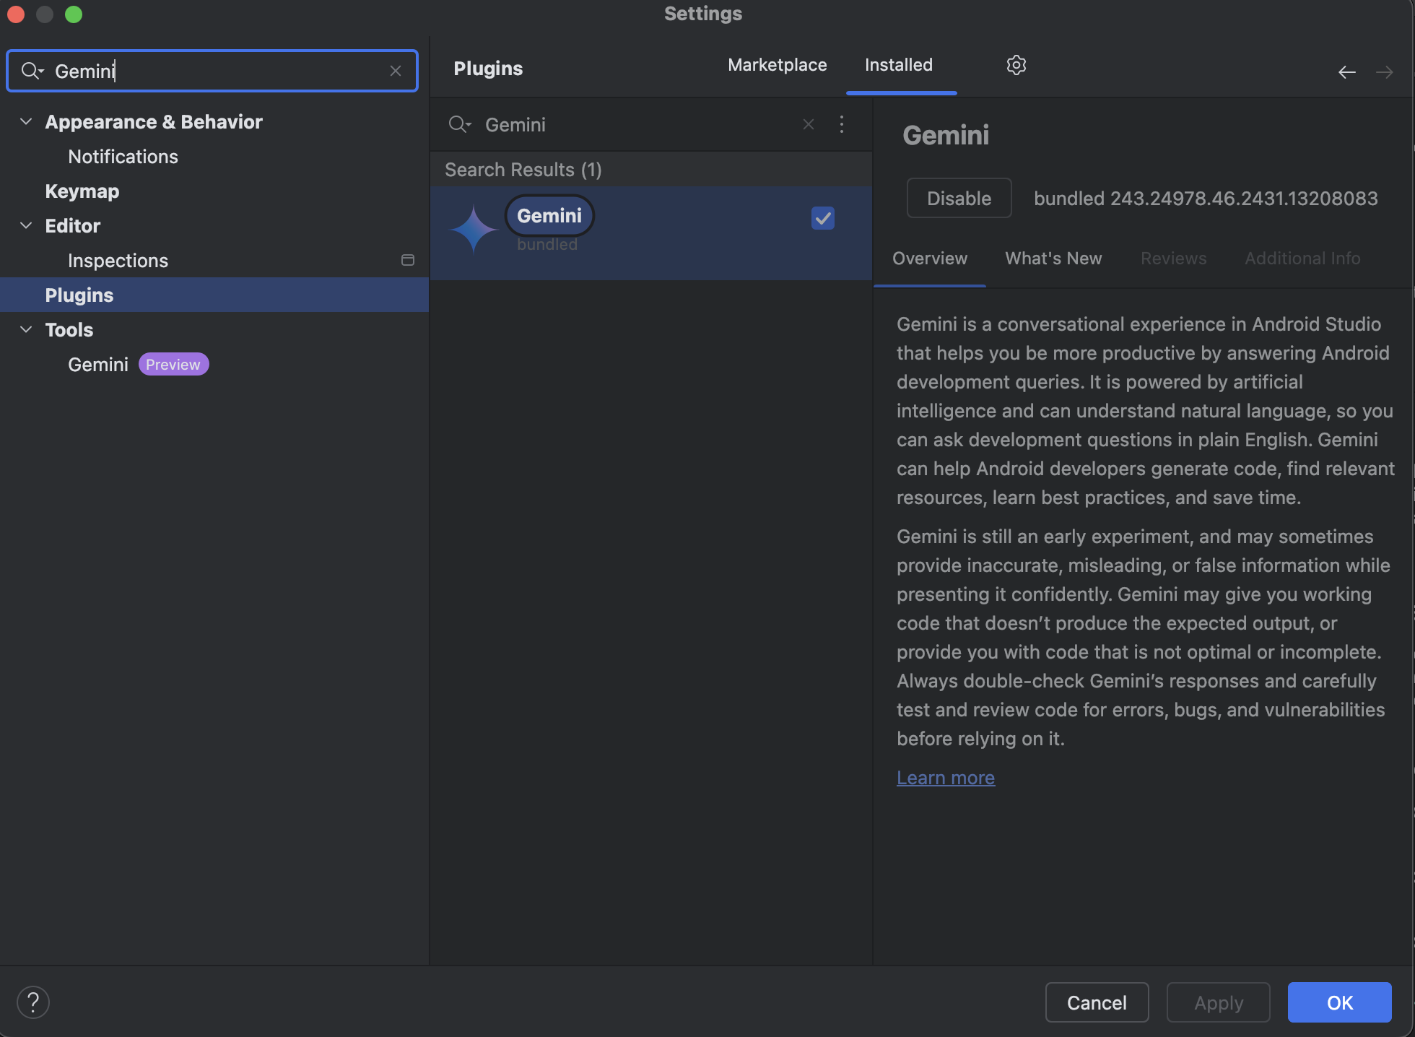The height and width of the screenshot is (1037, 1415).
Task: Collapse the Appearance & Behavior section
Action: (26, 122)
